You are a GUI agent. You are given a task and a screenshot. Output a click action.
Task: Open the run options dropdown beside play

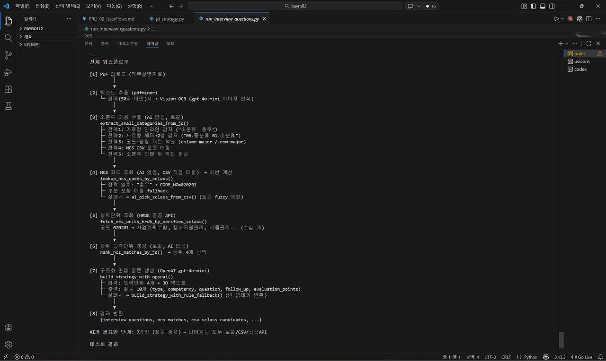click(x=562, y=19)
